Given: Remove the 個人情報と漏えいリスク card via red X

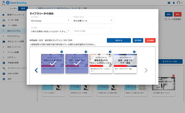Looking at the screenshot, I should 173,76.
